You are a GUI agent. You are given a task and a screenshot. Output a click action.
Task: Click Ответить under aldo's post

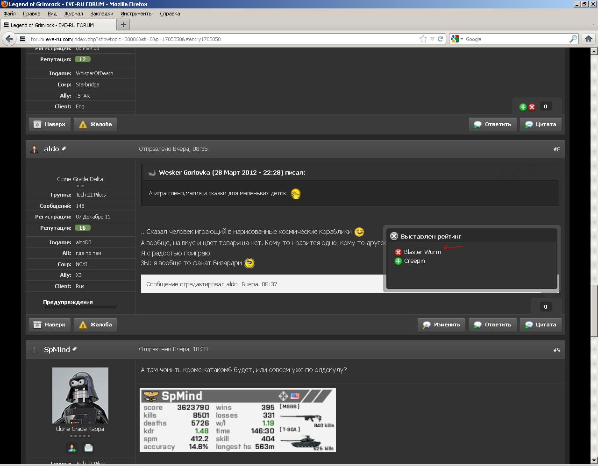point(492,325)
